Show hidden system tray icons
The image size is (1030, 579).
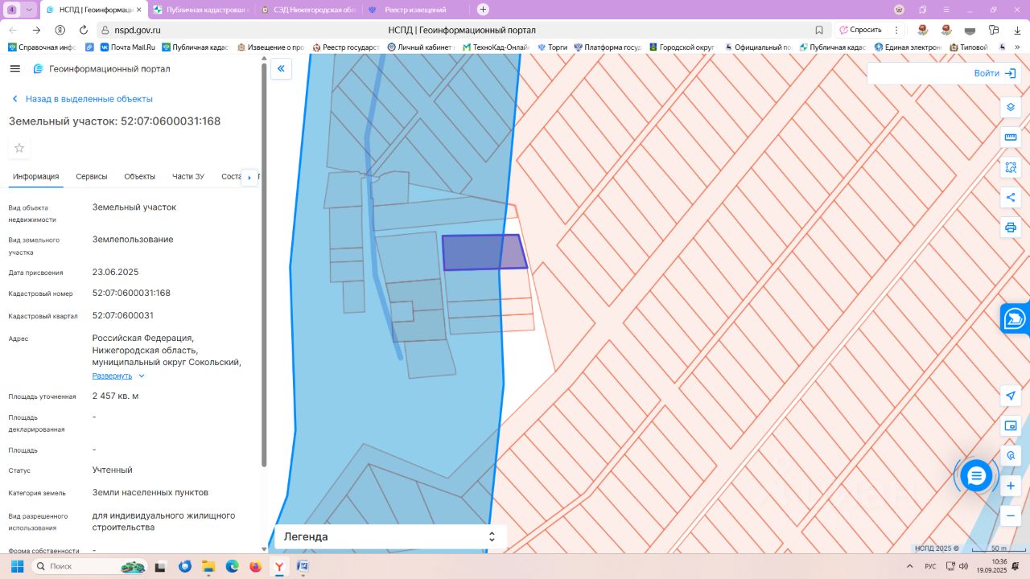click(909, 566)
